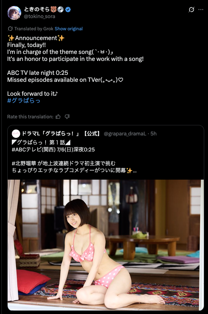208x314 pixels.
Task: Open the @tokino_sora handle
Action: point(40,16)
